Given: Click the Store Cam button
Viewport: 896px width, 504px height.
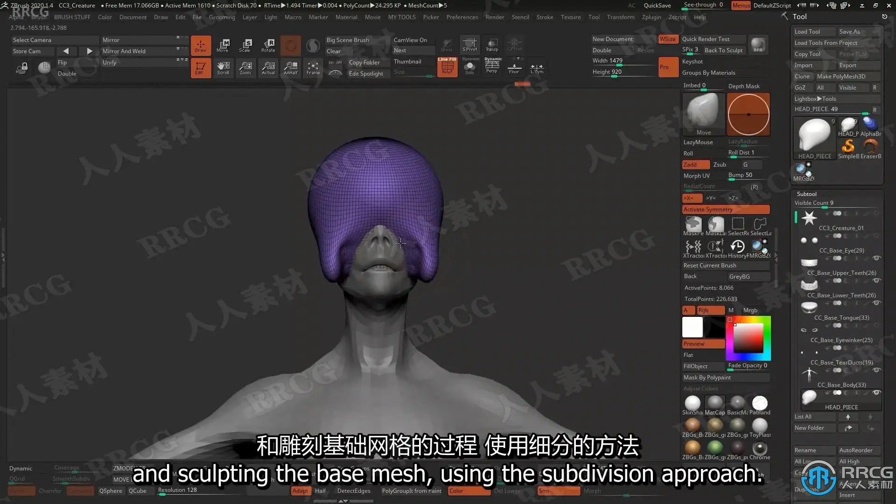Looking at the screenshot, I should (x=33, y=51).
